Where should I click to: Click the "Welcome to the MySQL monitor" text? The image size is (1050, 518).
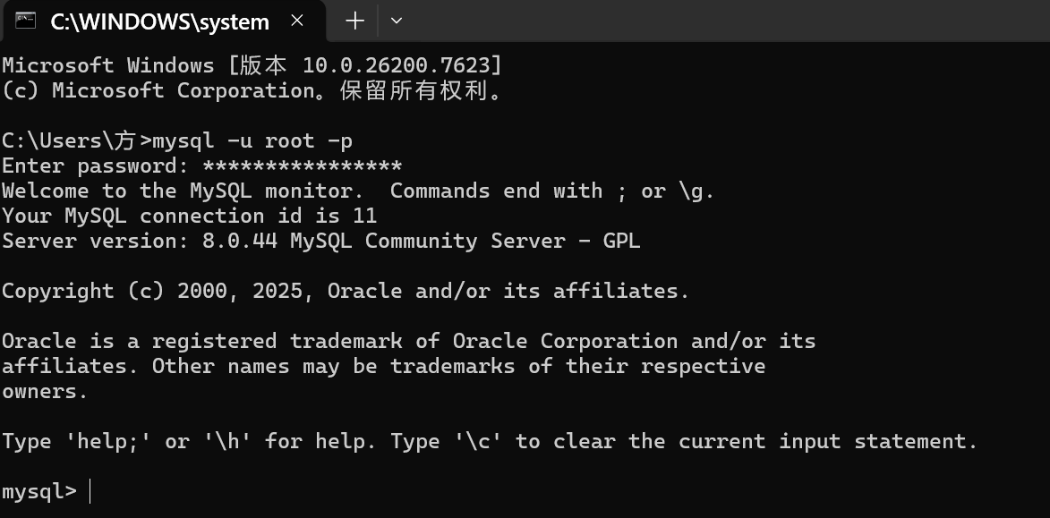click(x=183, y=191)
